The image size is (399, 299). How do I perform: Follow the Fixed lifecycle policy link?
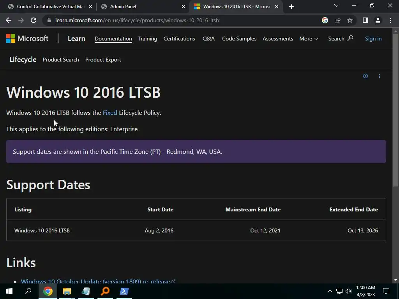(x=110, y=113)
